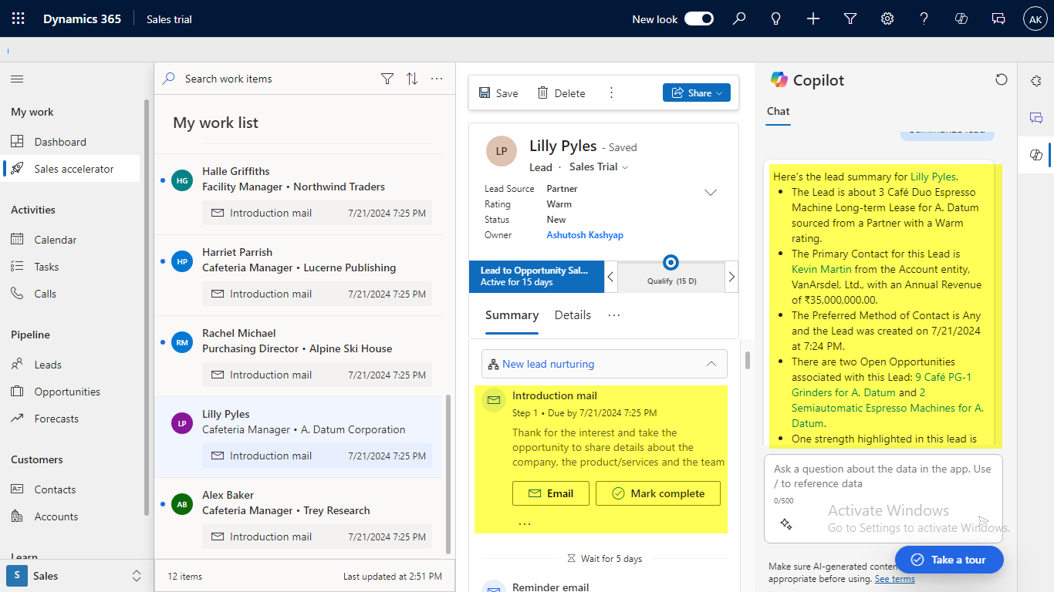1054x592 pixels.
Task: Select Alex Baker in work list
Action: (x=228, y=495)
